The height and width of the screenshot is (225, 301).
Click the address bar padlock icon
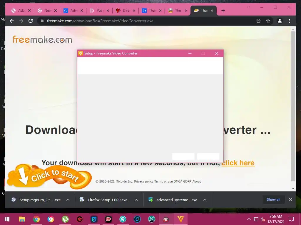[x=42, y=21]
